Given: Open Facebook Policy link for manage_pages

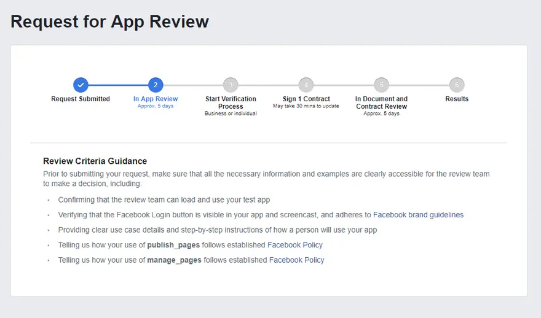Looking at the screenshot, I should 296,260.
